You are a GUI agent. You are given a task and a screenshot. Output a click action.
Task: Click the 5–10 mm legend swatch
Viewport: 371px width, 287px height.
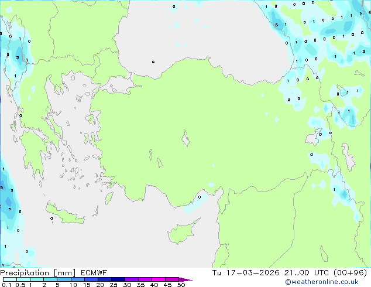64,279
